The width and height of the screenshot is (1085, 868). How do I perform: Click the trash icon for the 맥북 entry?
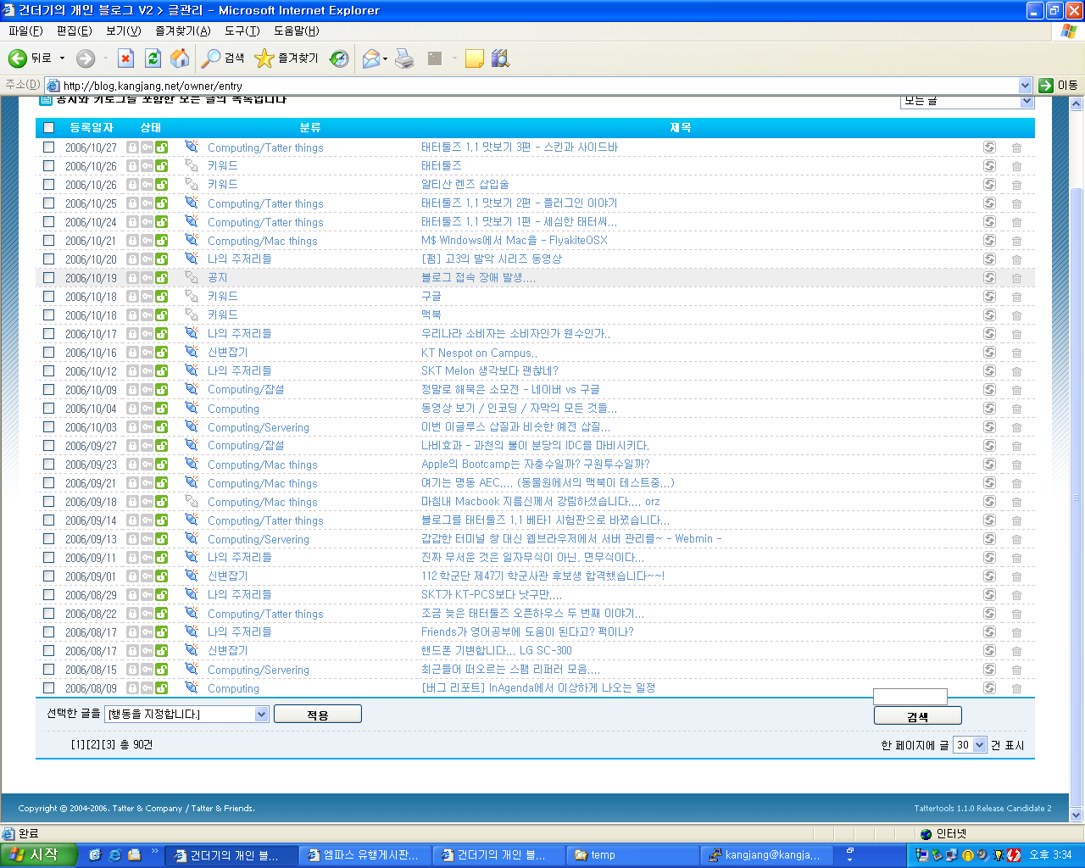[1016, 314]
